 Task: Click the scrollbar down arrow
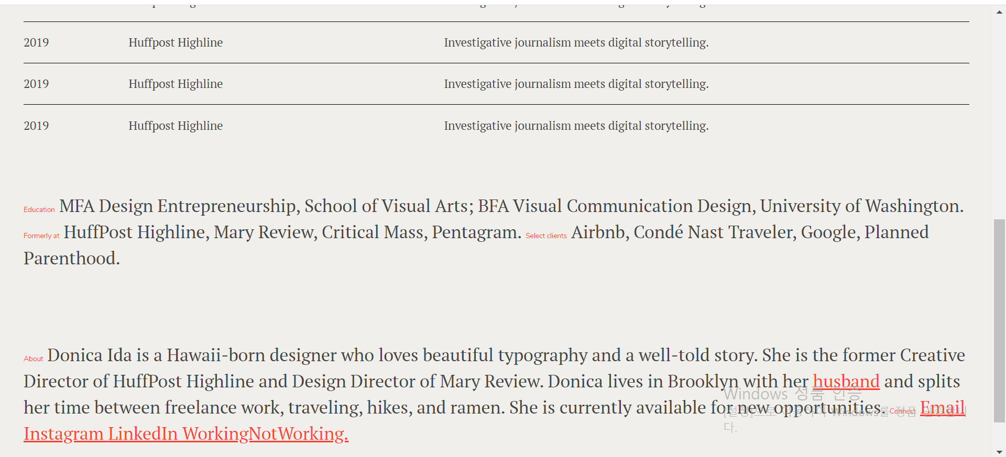(1000, 452)
